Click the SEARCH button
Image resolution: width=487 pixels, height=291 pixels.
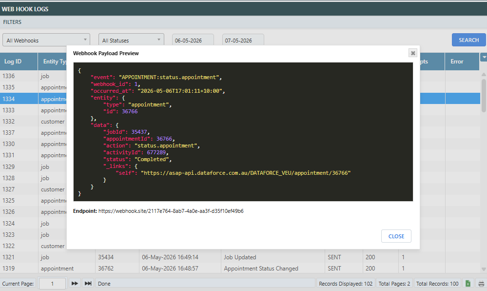[x=468, y=40]
